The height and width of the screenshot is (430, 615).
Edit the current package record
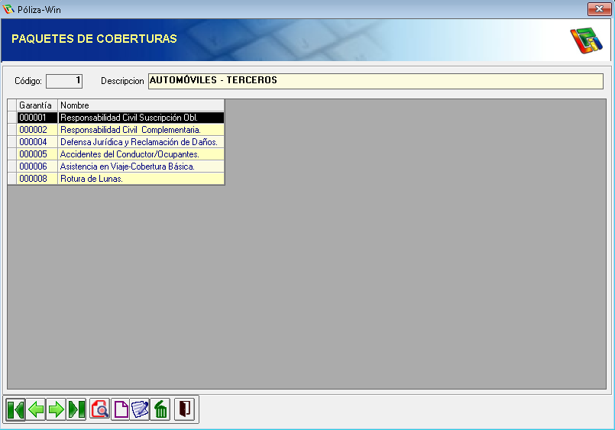(x=140, y=409)
